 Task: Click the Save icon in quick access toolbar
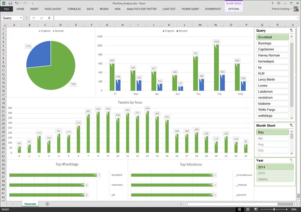pyautogui.click(x=10, y=3)
